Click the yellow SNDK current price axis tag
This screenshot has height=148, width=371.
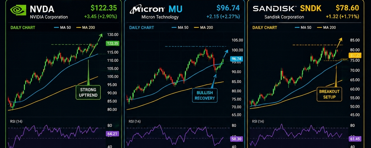coord(355,55)
